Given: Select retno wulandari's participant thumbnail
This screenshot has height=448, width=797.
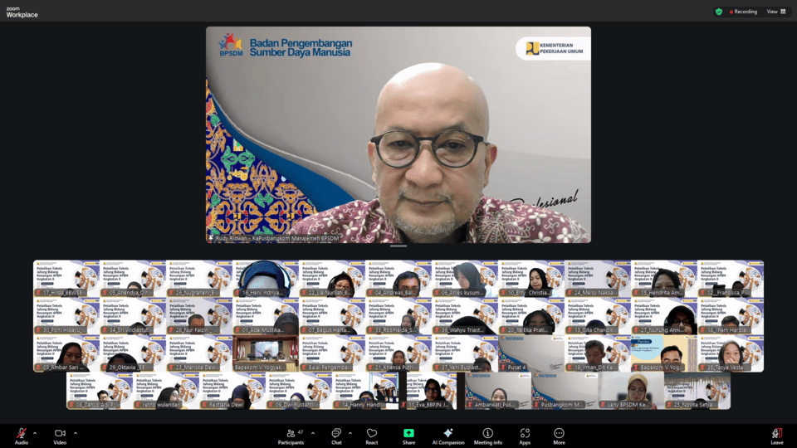Looking at the screenshot, I should pyautogui.click(x=166, y=391).
